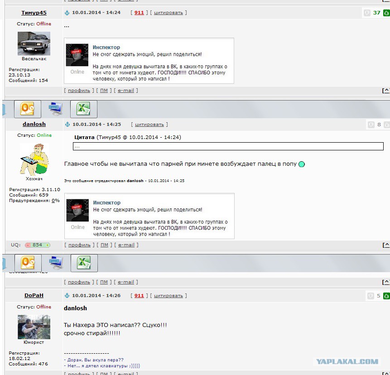
Task: Click Тимур45 rank label Весельчак
Action: pyautogui.click(x=34, y=59)
